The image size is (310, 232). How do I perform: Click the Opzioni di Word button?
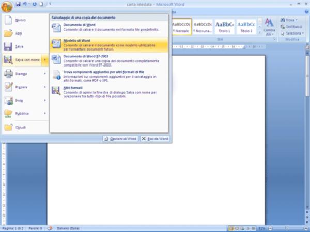click(120, 139)
